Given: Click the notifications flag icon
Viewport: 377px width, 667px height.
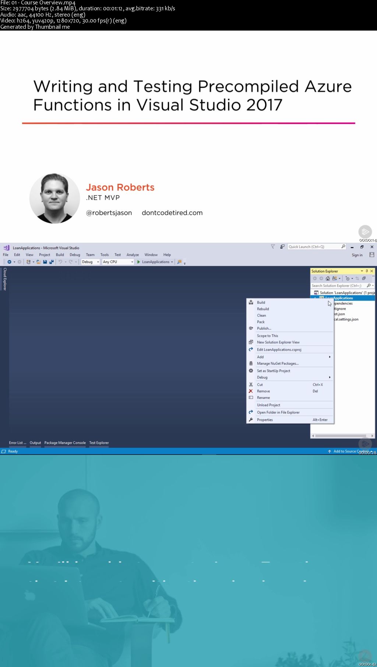Looking at the screenshot, I should point(273,247).
